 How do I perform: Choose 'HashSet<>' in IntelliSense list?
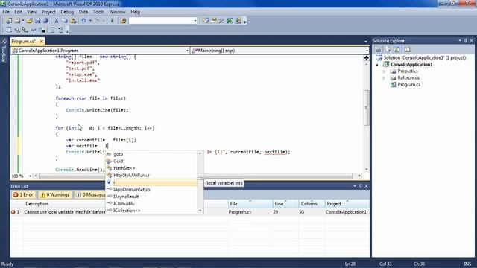coord(124,168)
